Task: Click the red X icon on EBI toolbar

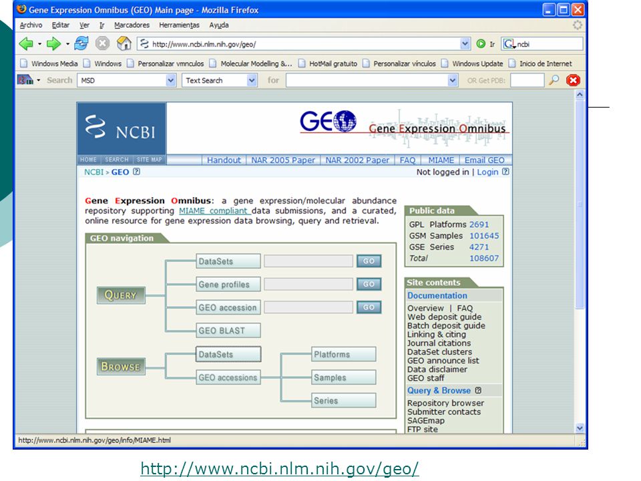Action: [x=573, y=80]
